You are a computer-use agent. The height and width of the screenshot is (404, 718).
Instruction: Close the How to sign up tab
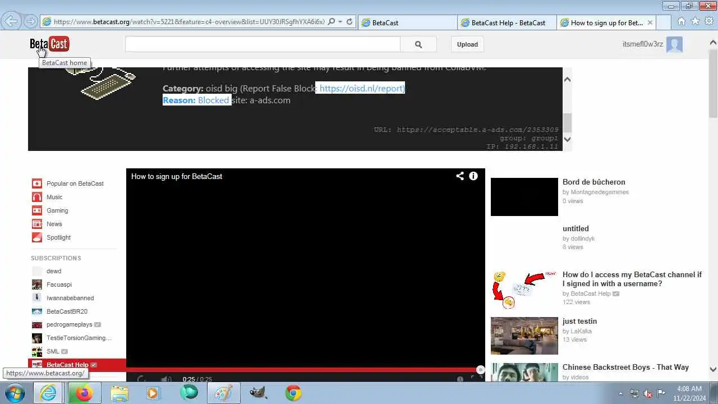(x=650, y=22)
